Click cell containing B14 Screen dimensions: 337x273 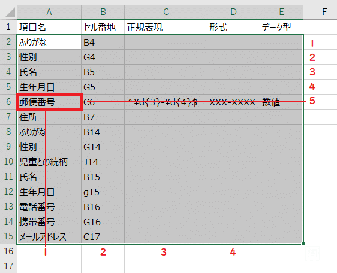(x=103, y=132)
